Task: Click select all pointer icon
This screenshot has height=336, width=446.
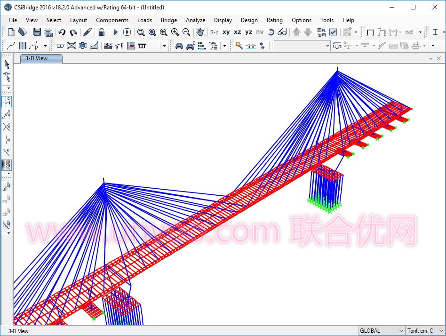Action: click(7, 186)
